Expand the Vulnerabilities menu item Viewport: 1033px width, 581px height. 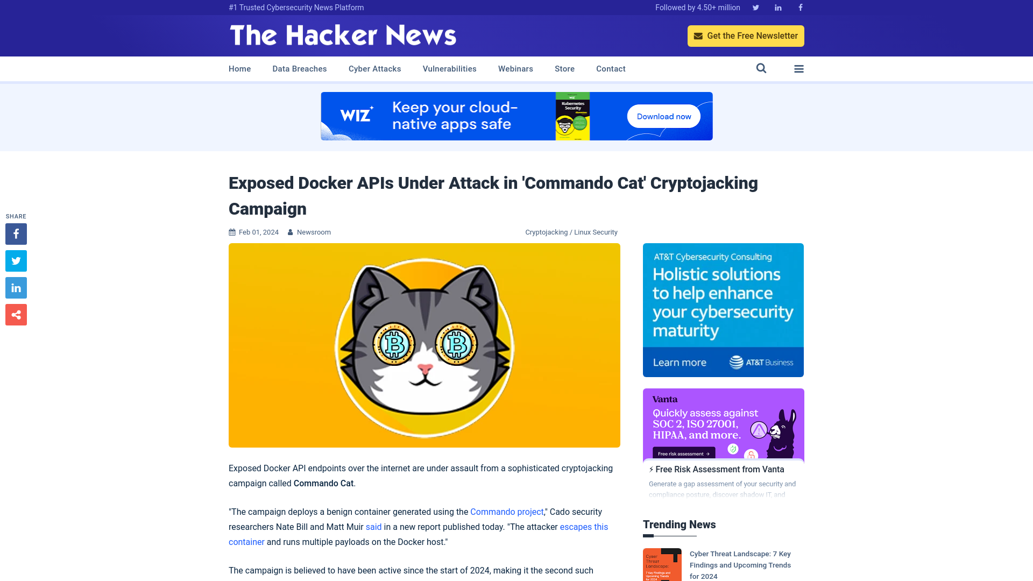449,69
